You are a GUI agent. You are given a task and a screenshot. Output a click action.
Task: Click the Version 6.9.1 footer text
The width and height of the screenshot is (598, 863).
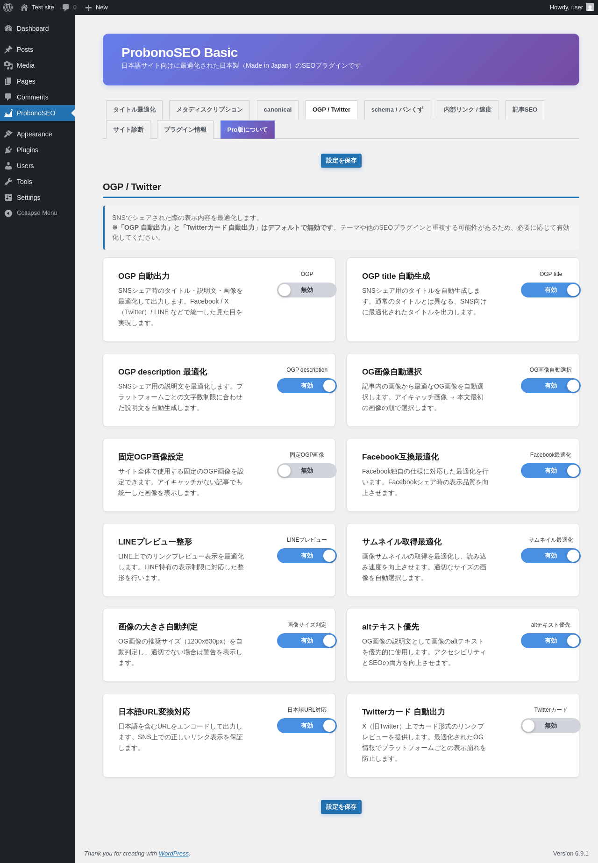pyautogui.click(x=571, y=853)
